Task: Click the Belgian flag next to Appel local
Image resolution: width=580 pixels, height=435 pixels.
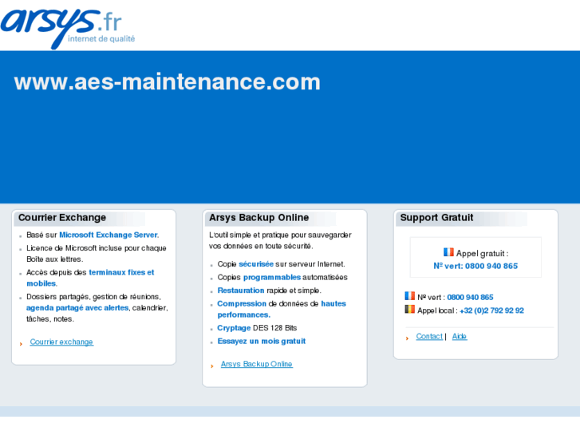Action: click(409, 309)
